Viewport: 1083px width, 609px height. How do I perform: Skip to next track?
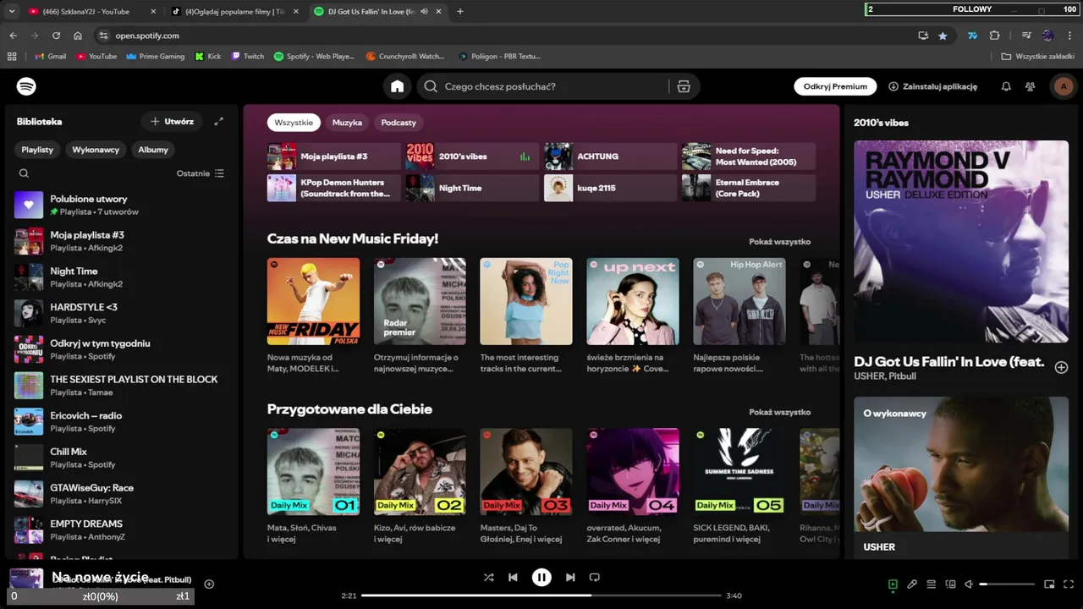[x=570, y=578]
